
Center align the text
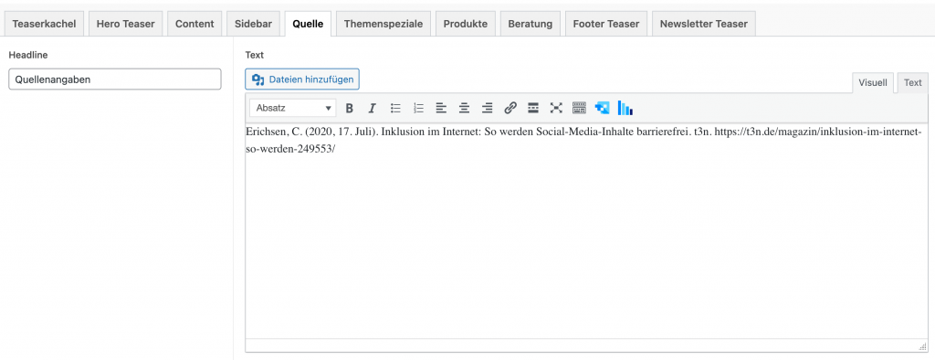[464, 108]
